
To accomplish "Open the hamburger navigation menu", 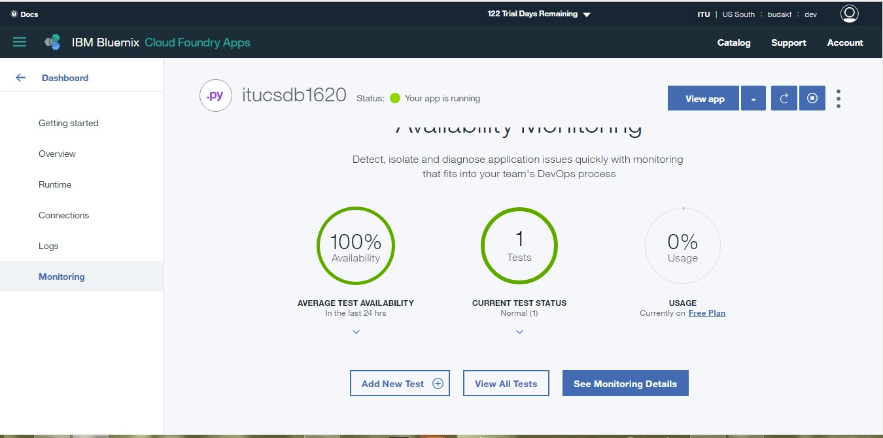I will pyautogui.click(x=20, y=42).
